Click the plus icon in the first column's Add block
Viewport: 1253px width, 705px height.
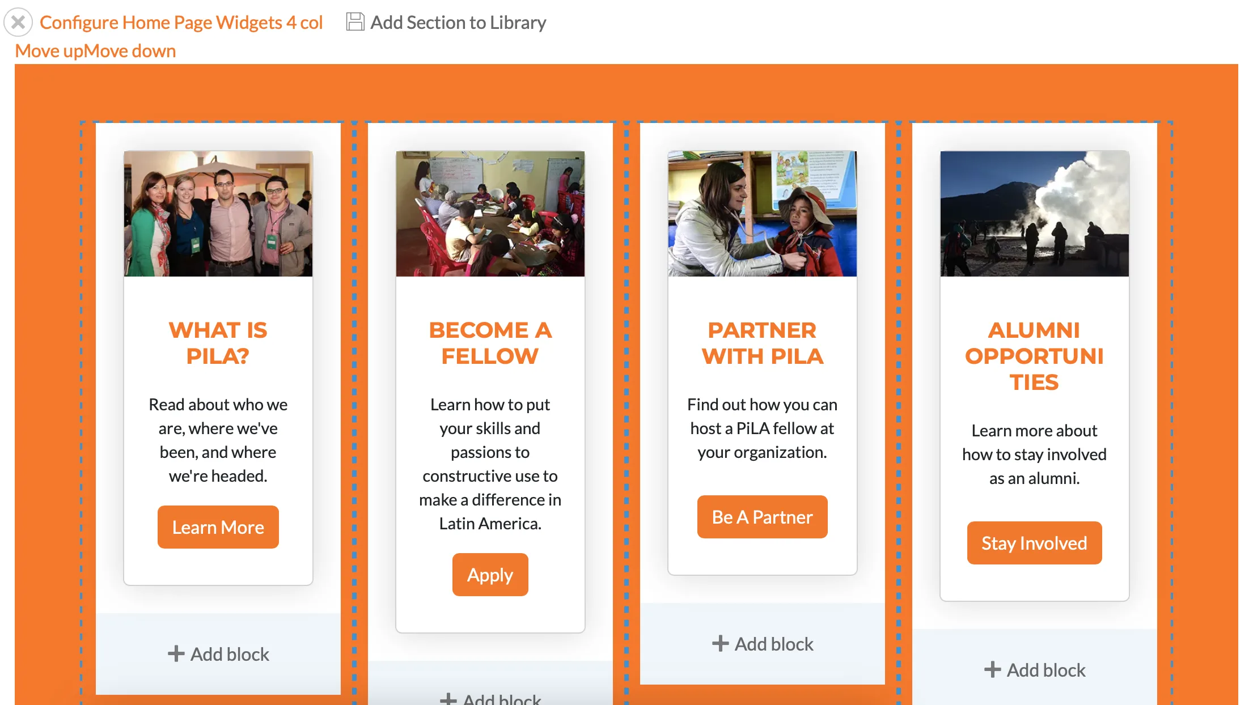pyautogui.click(x=176, y=653)
